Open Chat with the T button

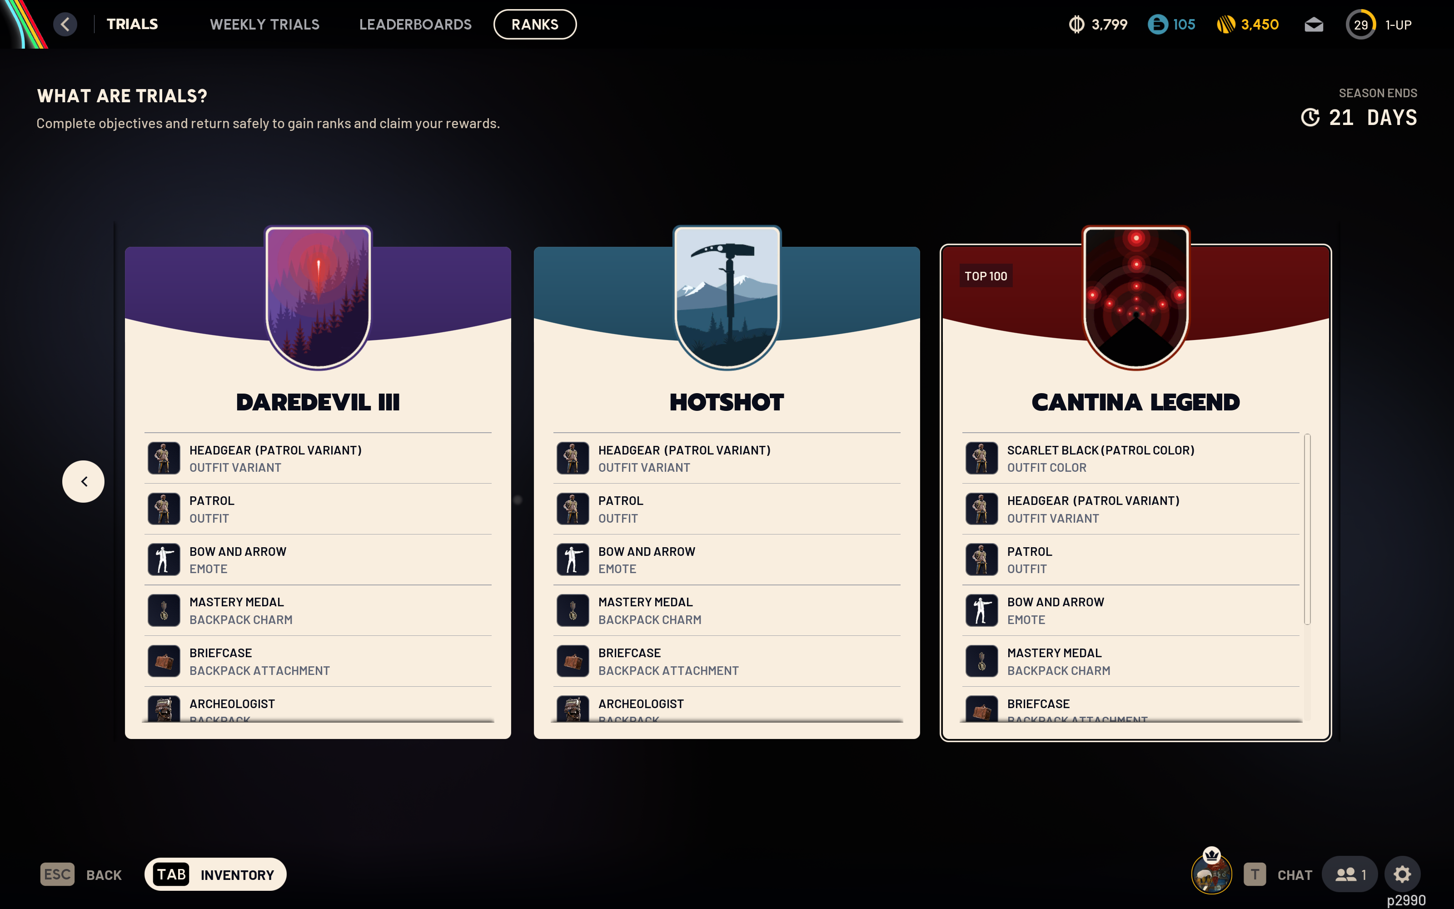pyautogui.click(x=1256, y=874)
